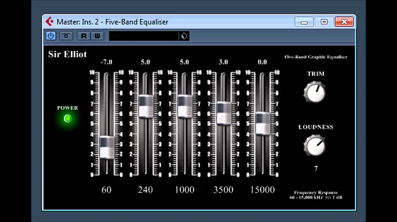Click the 3500 Hz band slider handle
The image size is (397, 222).
[224, 113]
